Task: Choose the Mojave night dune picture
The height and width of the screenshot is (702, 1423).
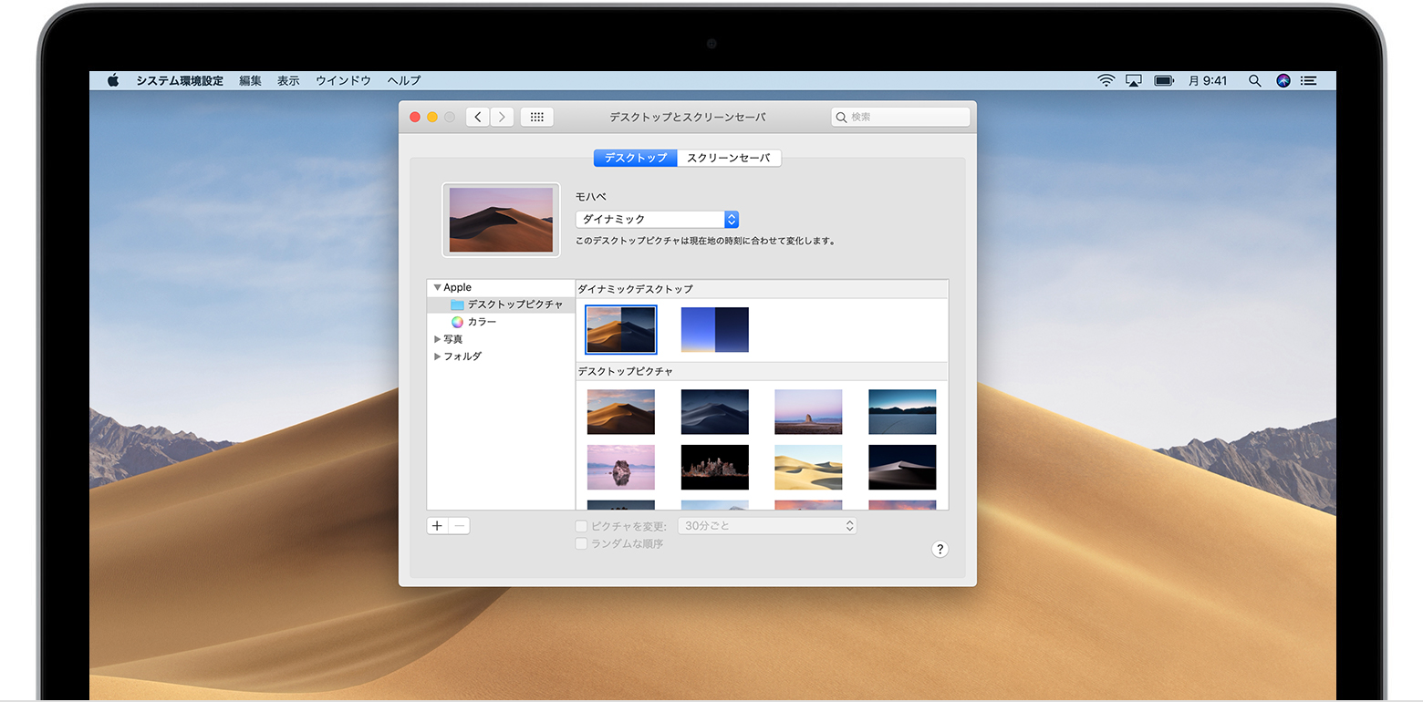Action: click(715, 412)
